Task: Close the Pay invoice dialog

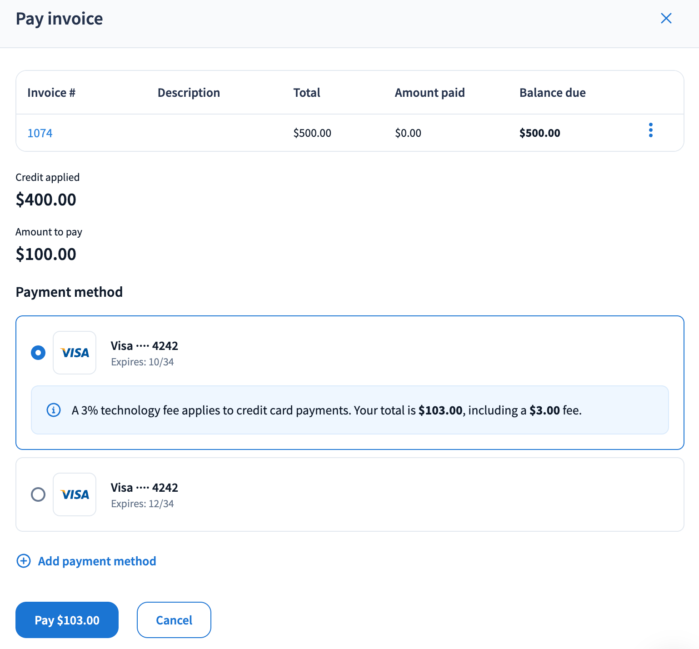Action: point(666,19)
